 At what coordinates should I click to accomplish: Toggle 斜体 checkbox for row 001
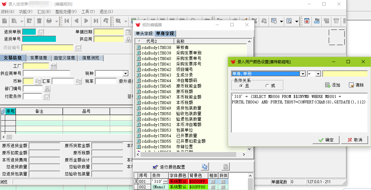223,182
